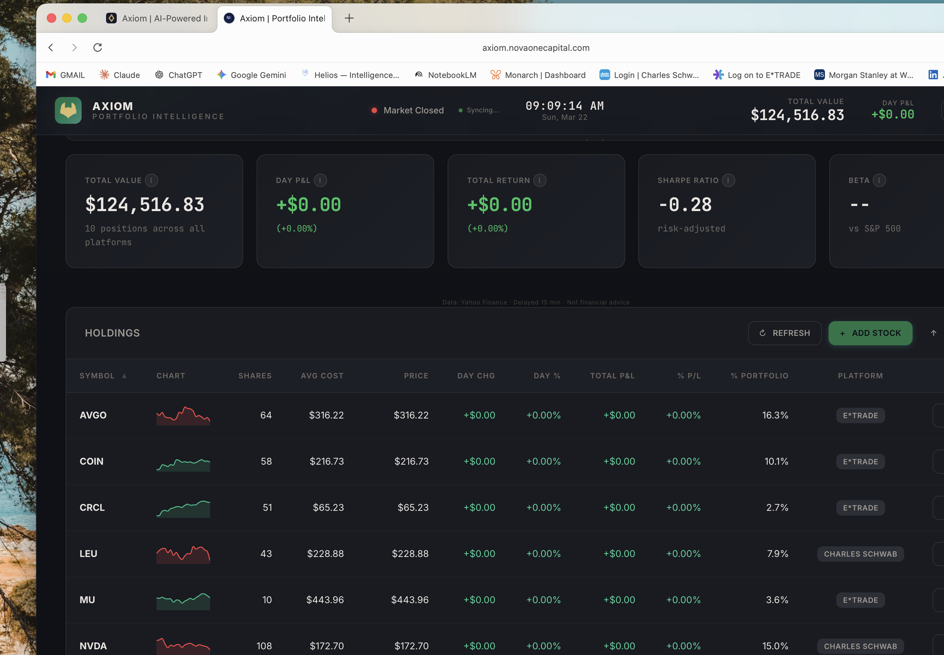Viewport: 944px width, 655px height.
Task: Click the $124,516.83 total in the header
Action: click(x=797, y=115)
